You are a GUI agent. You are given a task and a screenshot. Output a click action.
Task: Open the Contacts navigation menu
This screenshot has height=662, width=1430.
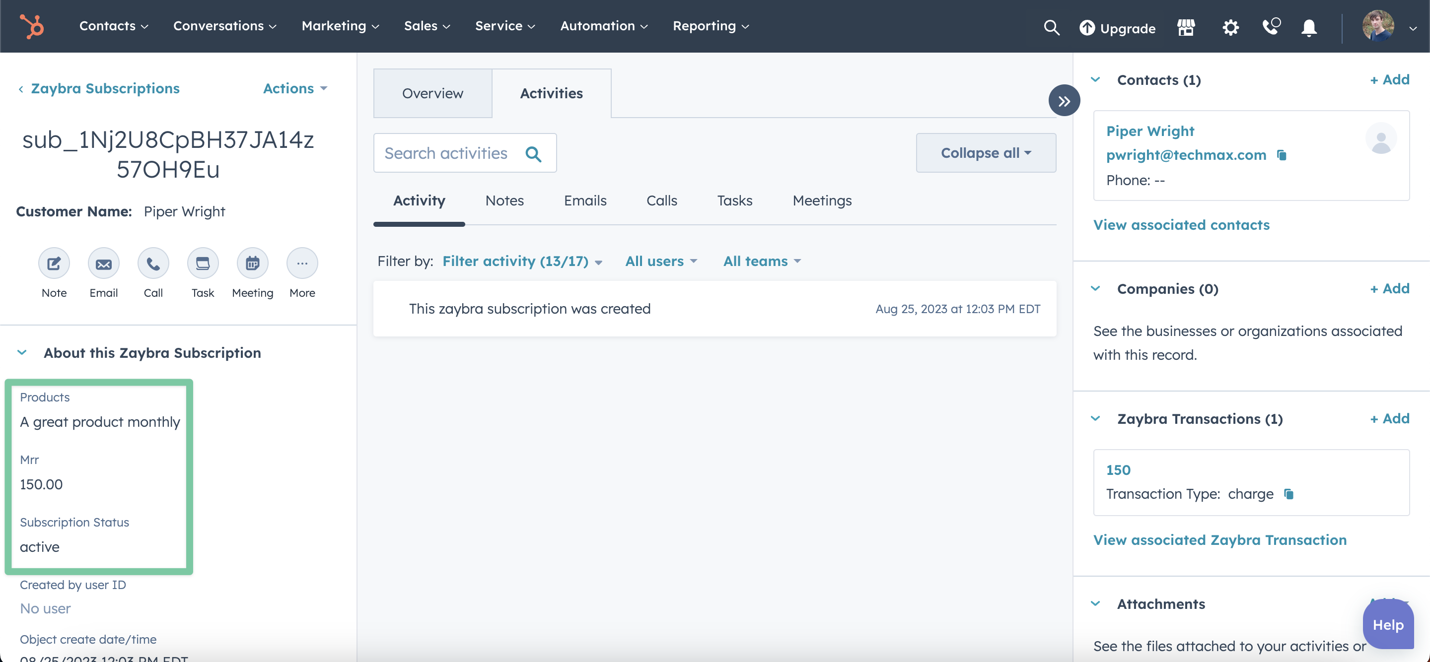tap(113, 26)
